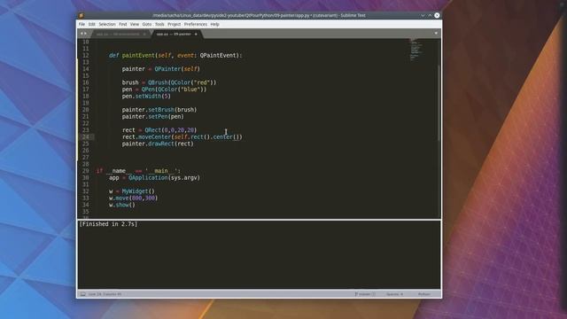Click line number 12 in gutter
The height and width of the screenshot is (319, 567).
point(85,55)
